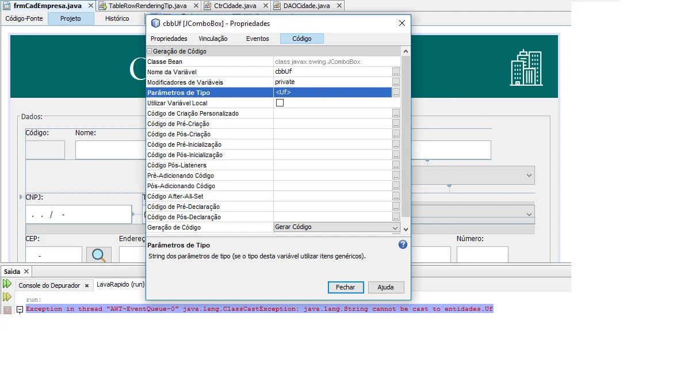Open ellipsis editor for Código de Pré-Inicialização
This screenshot has width=692, height=370.
pyautogui.click(x=396, y=144)
